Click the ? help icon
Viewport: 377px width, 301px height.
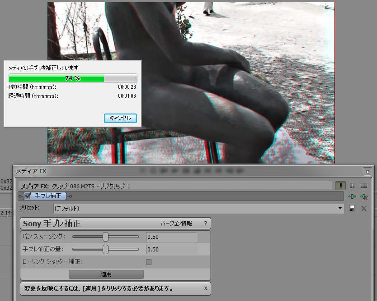tap(205, 223)
